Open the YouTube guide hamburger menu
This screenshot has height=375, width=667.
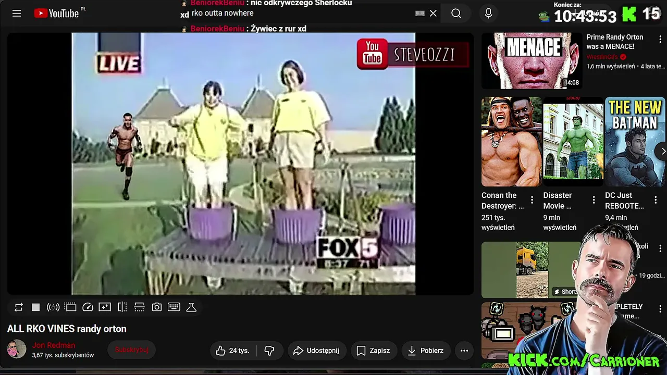click(17, 14)
